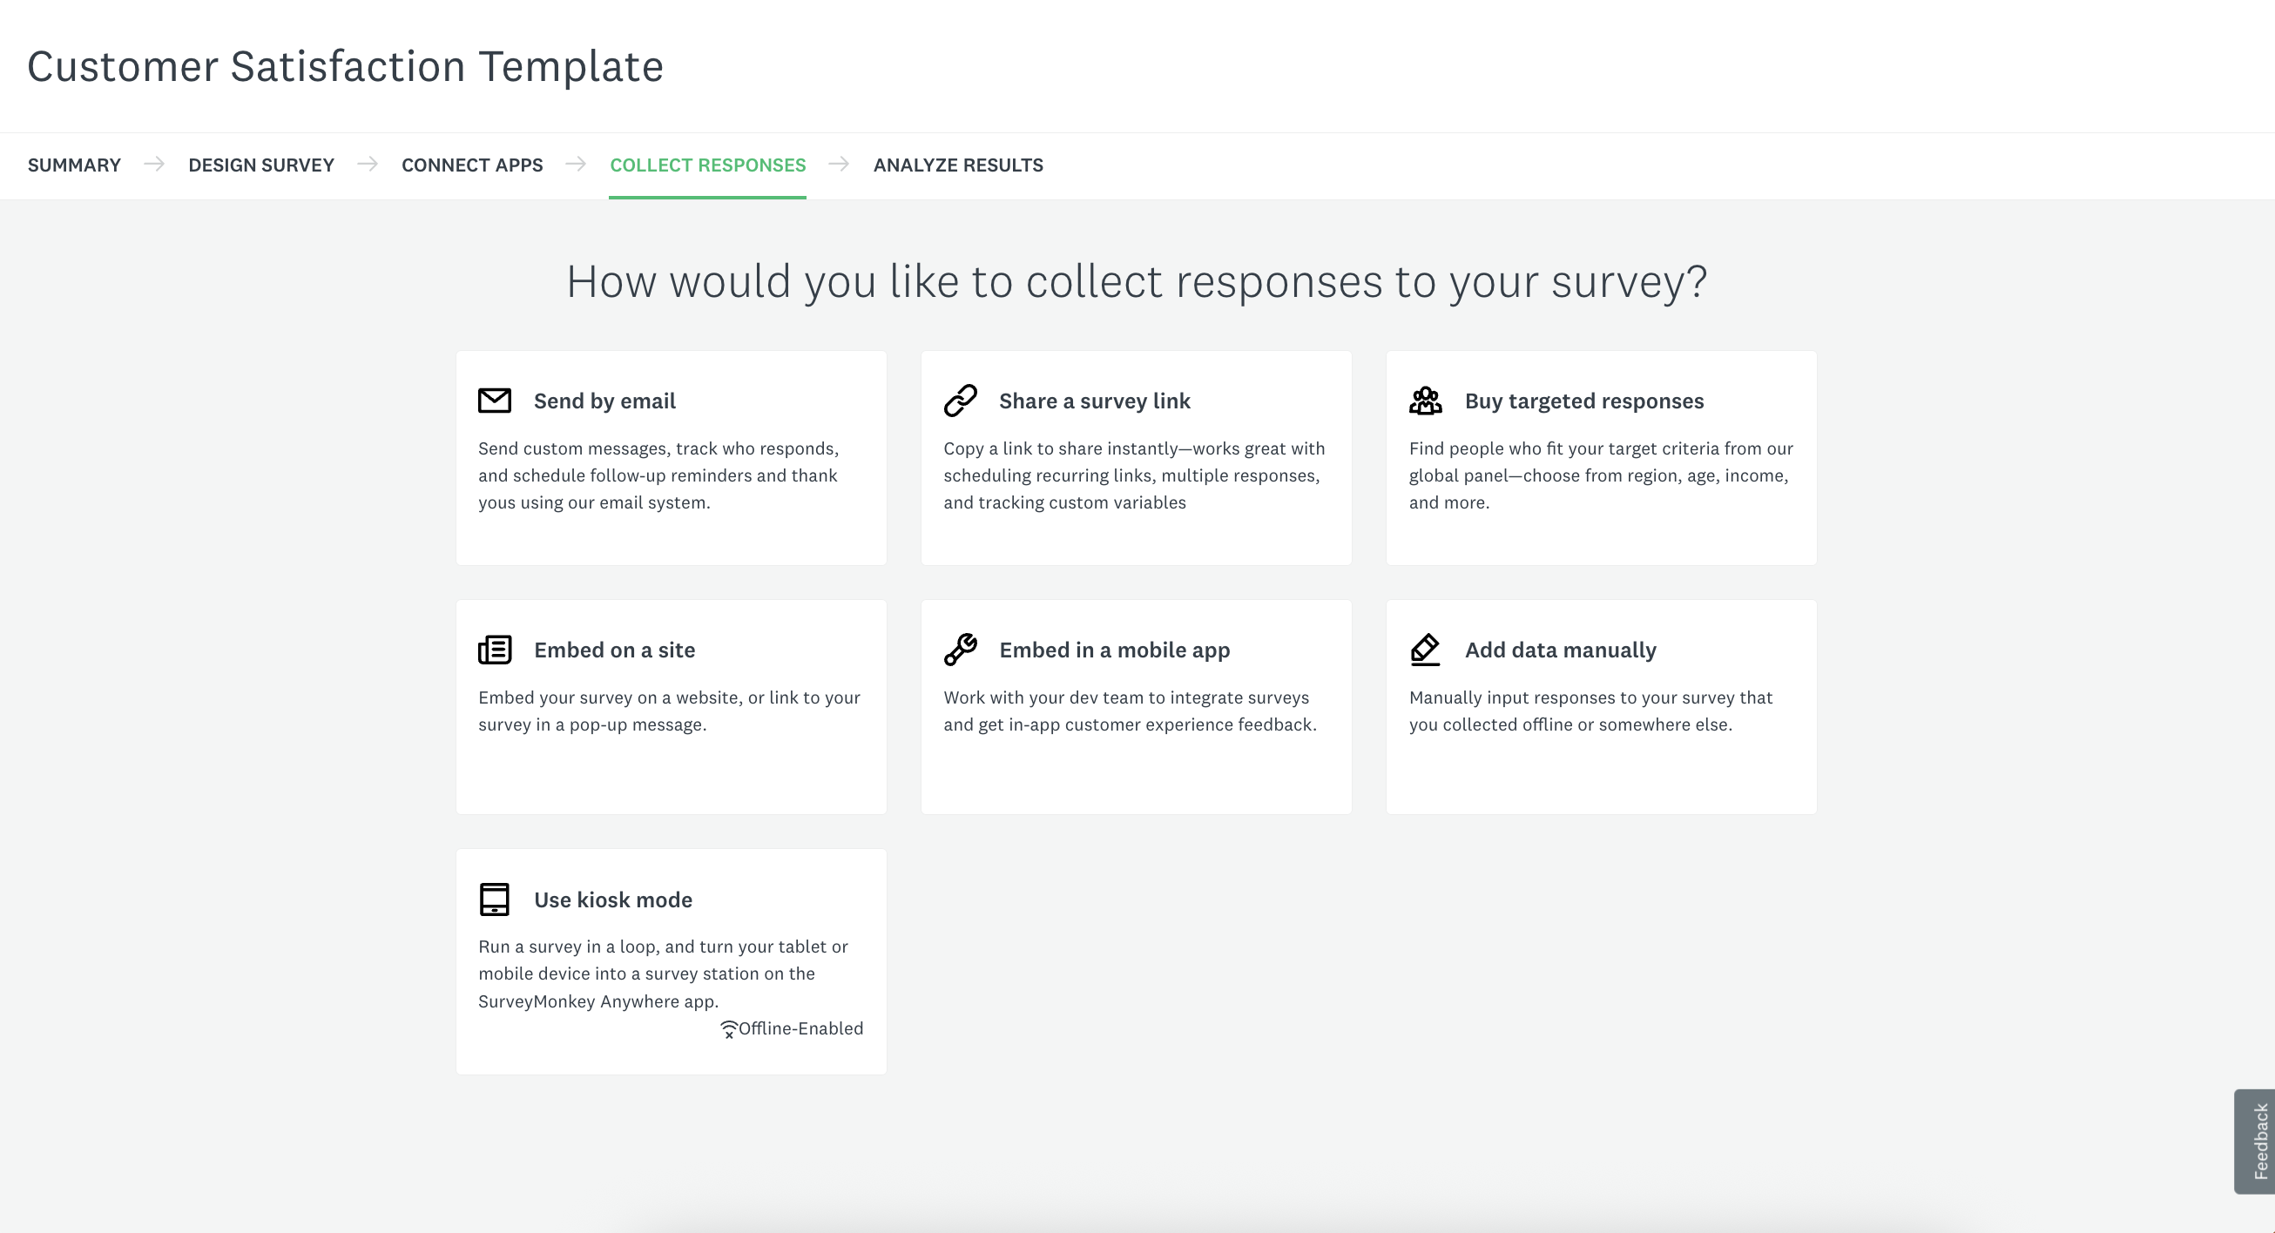Open the Design Survey tab
This screenshot has width=2275, height=1233.
[x=261, y=165]
